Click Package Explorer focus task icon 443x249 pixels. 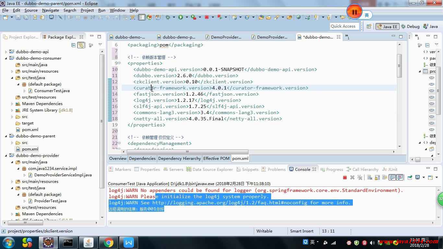point(91,45)
